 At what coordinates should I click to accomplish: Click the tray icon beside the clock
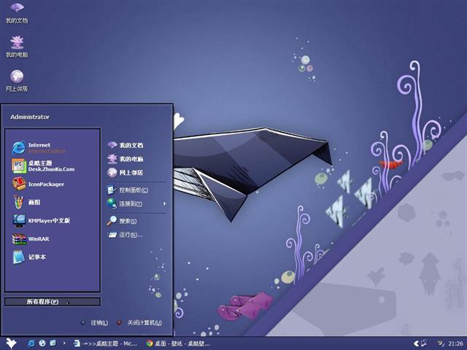441,343
